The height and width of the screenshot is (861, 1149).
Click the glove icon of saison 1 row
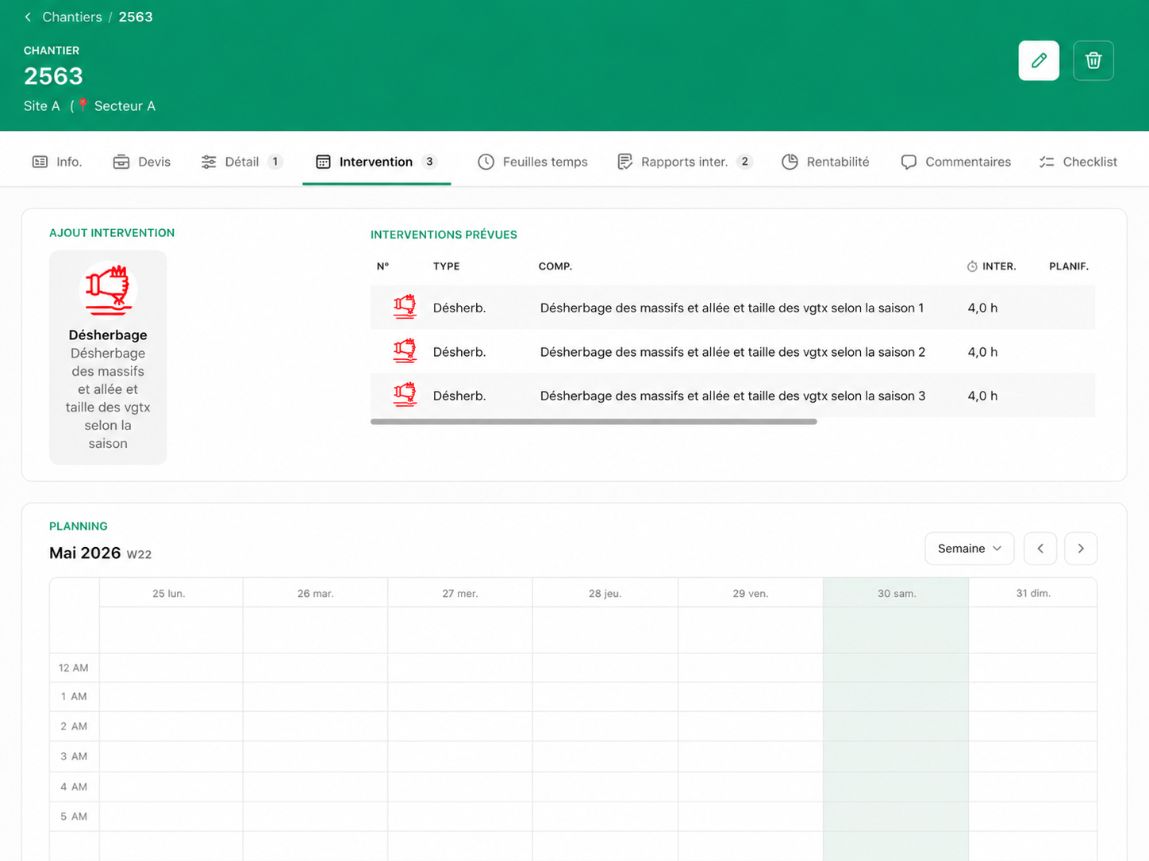point(405,307)
